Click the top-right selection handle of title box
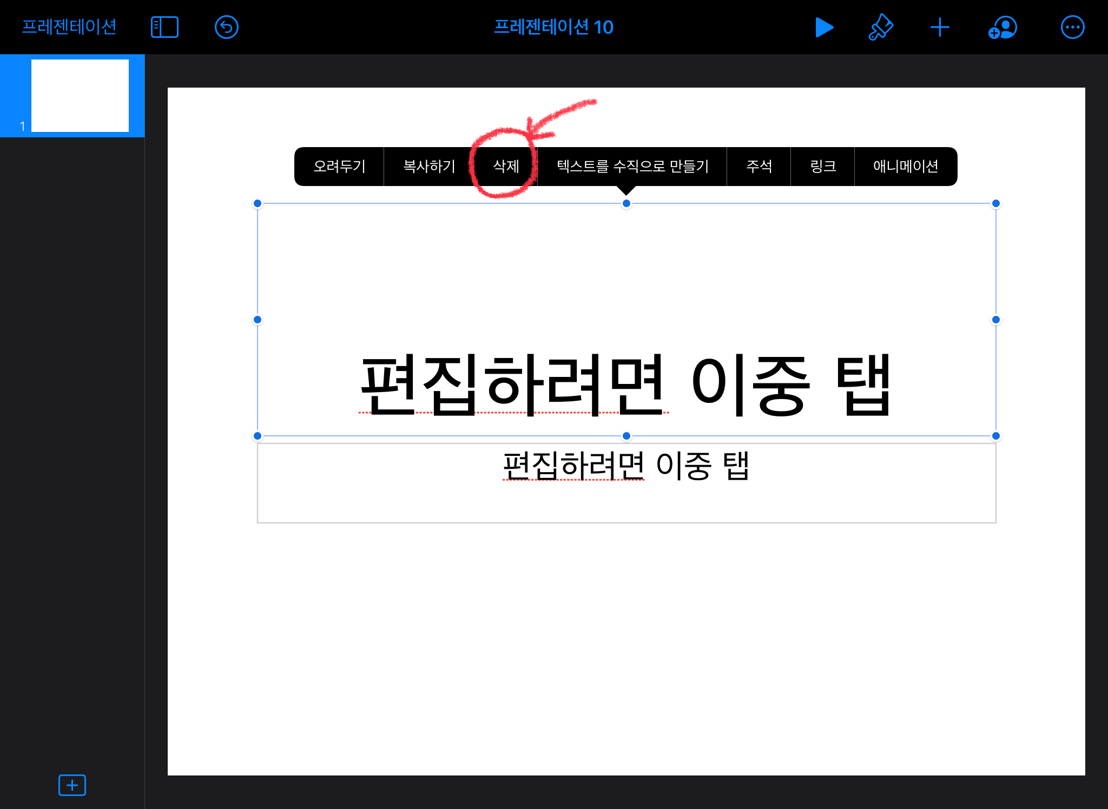 pos(995,203)
